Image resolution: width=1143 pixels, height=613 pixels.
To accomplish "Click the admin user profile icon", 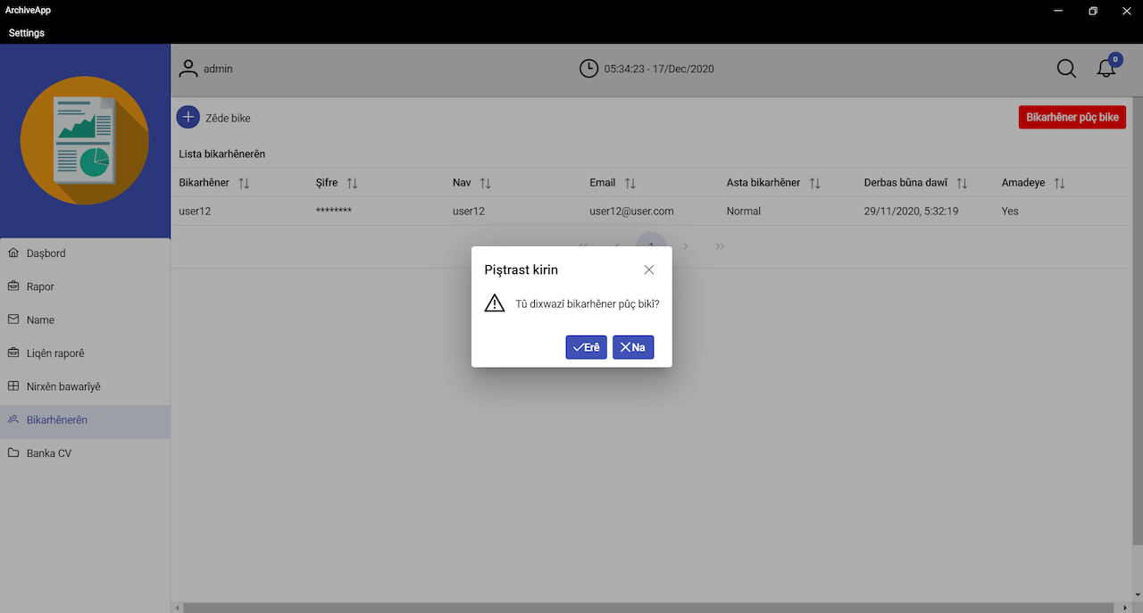I will pyautogui.click(x=188, y=69).
